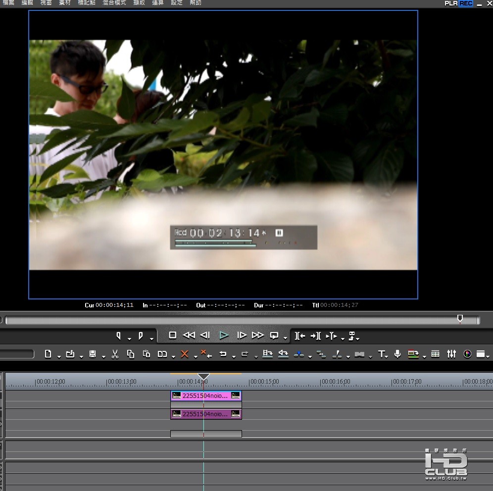Screen dimensions: 493x491
Task: Open the 檔案 menu
Action: [8, 2]
